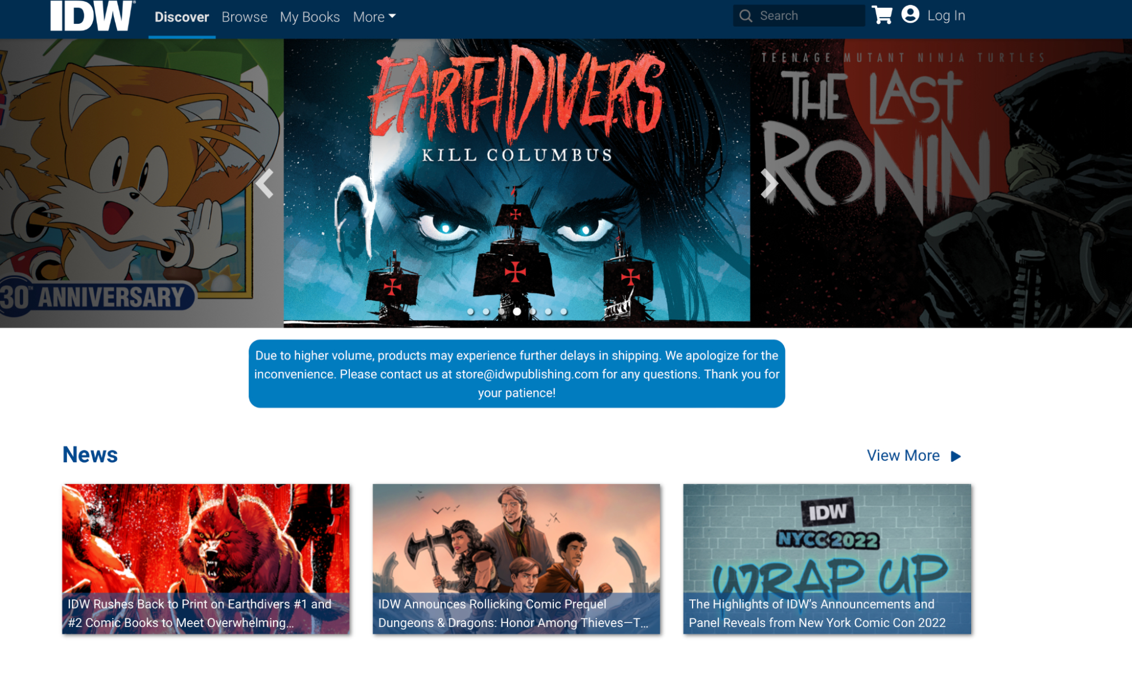The image size is (1132, 674).
Task: Click the IDW logo to return home
Action: (91, 16)
